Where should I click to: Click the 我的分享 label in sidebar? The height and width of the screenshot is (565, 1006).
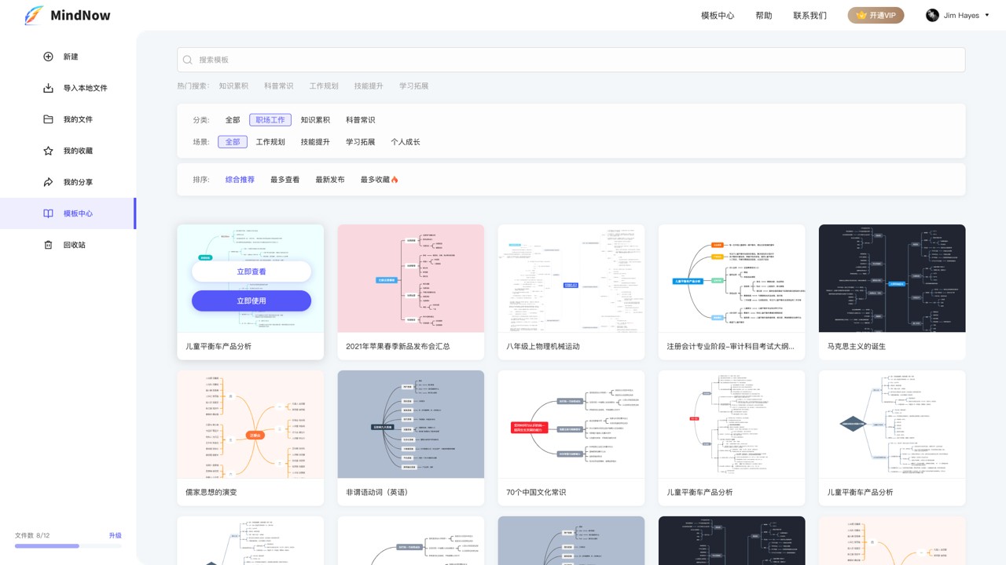pos(78,182)
